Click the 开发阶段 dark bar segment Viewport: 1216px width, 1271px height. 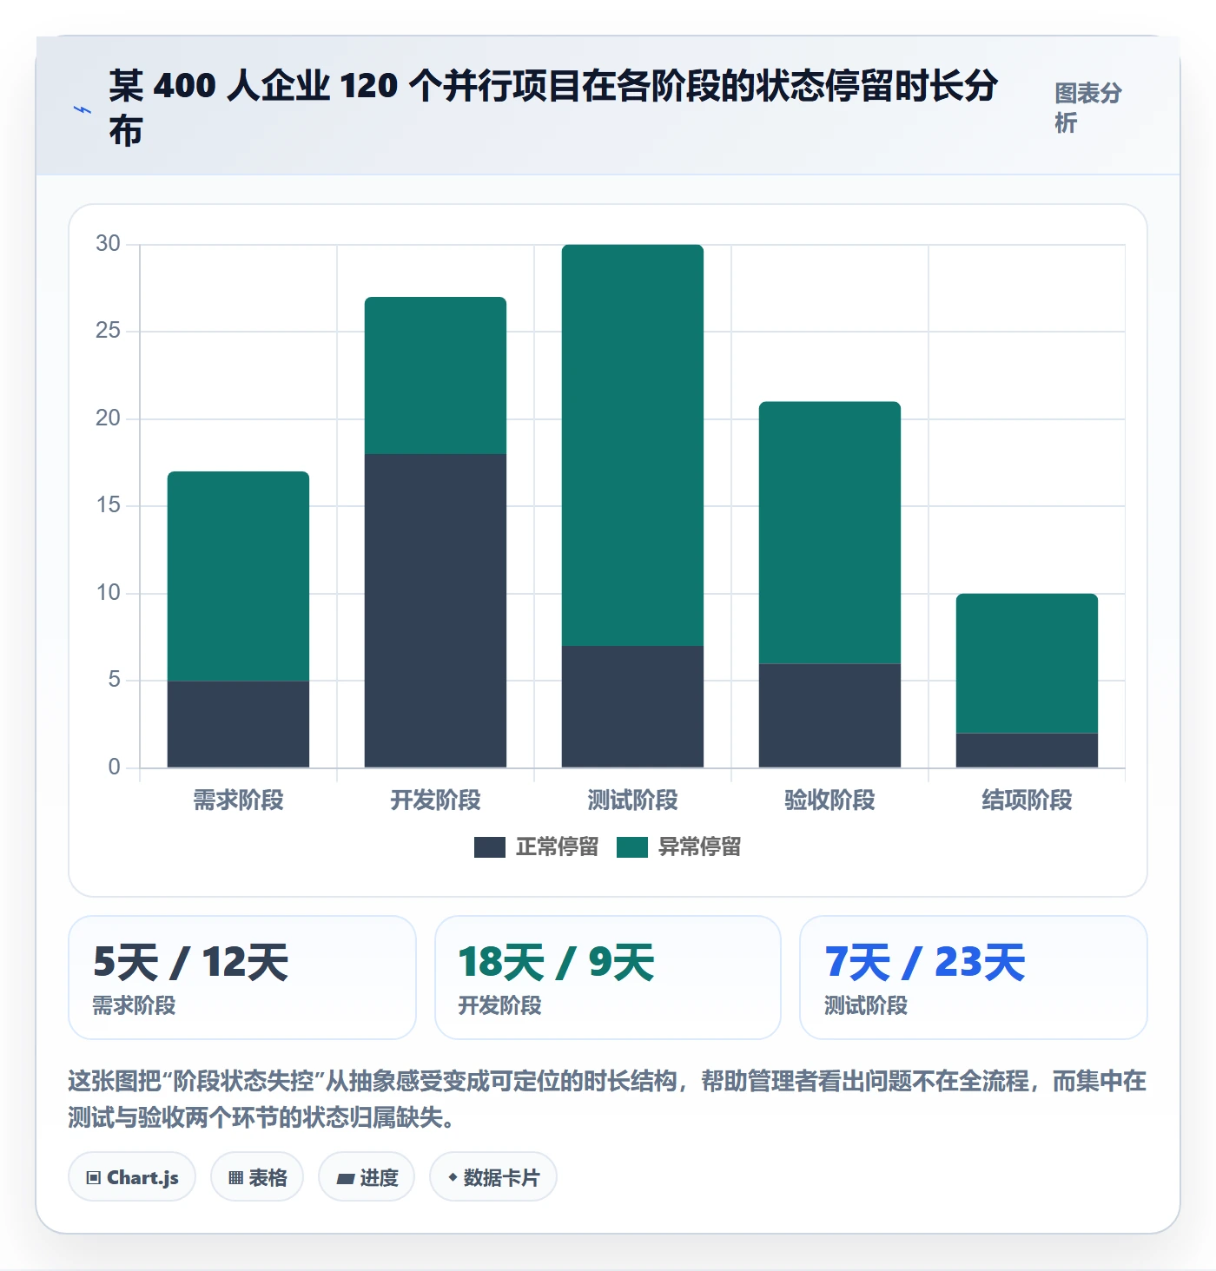[x=435, y=610]
